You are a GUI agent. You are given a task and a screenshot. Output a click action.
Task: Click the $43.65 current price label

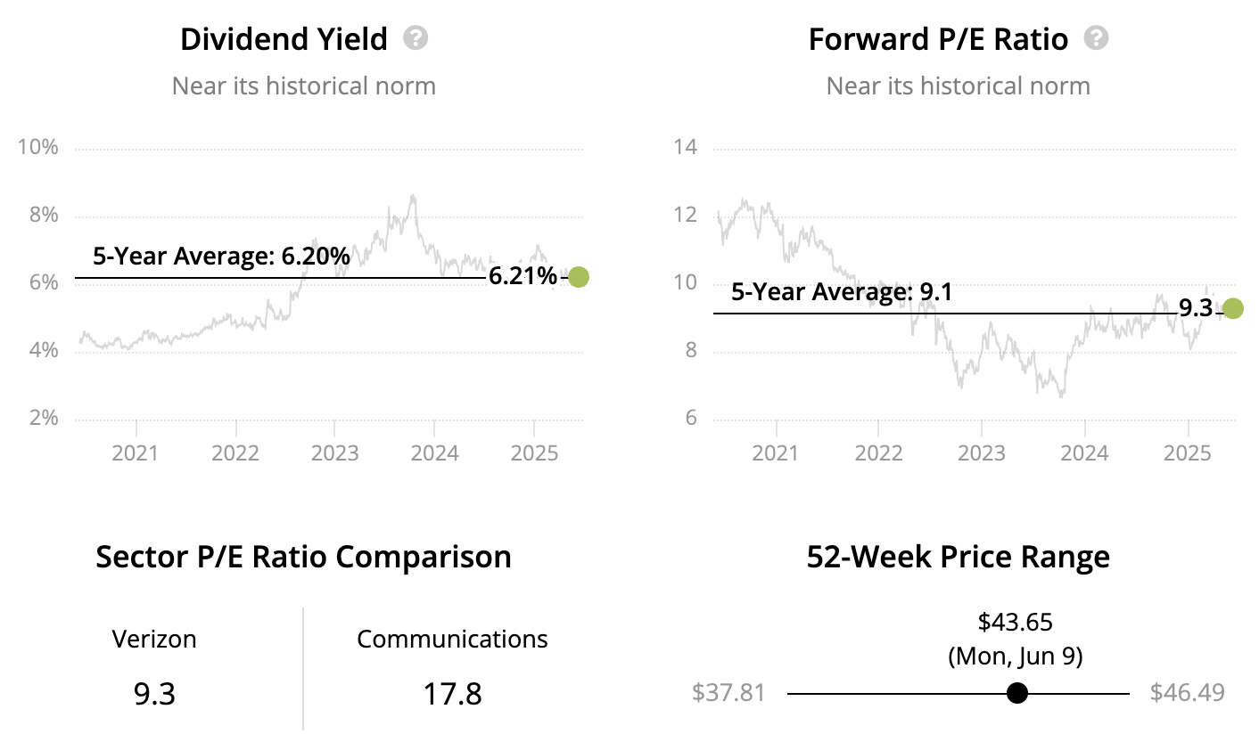click(1015, 621)
